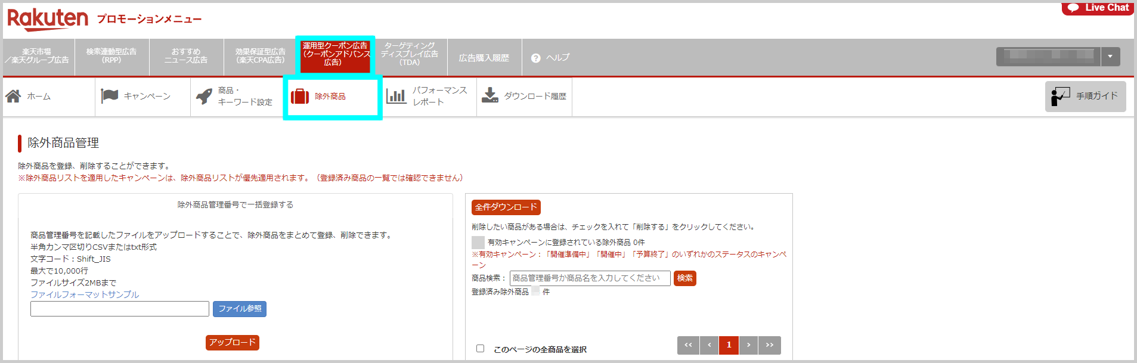The image size is (1137, 363).
Task: Click 除外商品管理番号で一括登録する text
Action: click(x=236, y=204)
